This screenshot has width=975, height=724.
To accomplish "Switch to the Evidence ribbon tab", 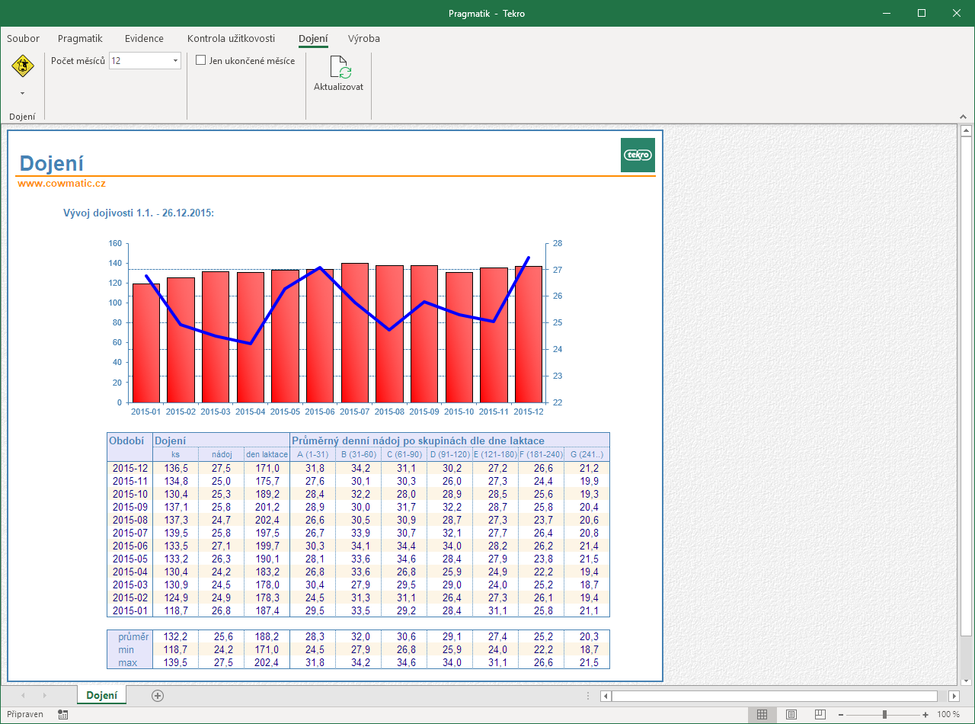I will click(144, 38).
